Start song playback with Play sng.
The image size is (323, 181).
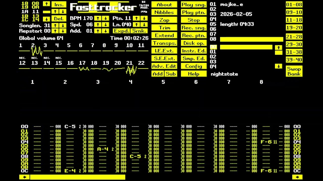(194, 5)
